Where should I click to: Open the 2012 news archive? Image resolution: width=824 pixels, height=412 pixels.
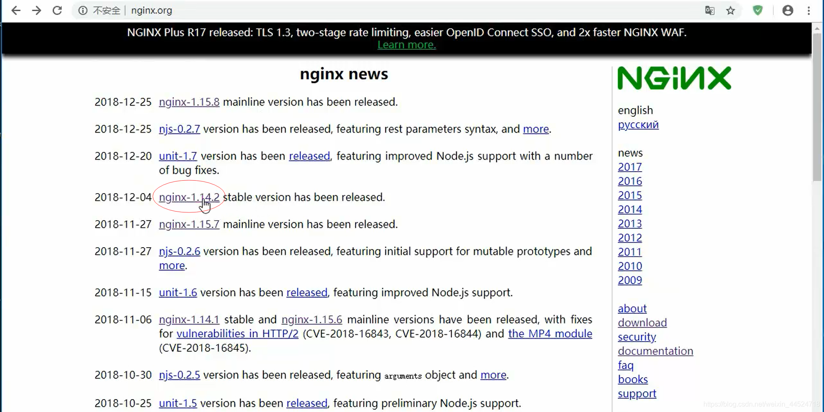pos(630,238)
